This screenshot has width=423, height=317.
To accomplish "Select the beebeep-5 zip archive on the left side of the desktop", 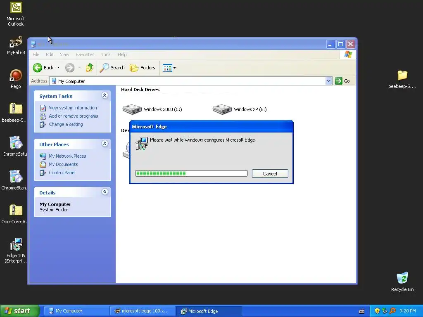I will point(15,113).
